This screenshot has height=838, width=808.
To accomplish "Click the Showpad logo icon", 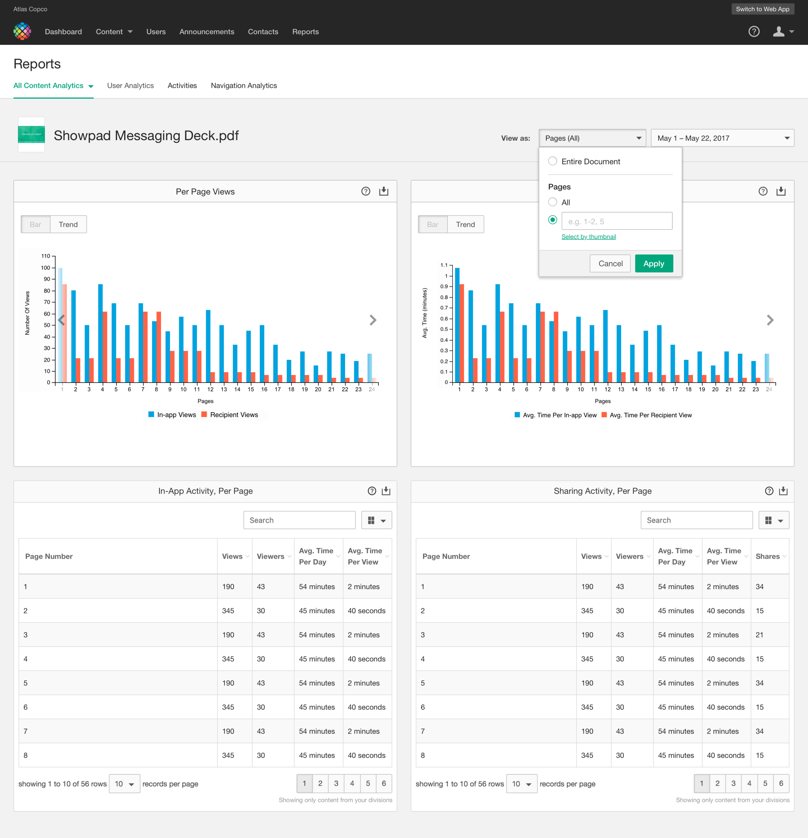I will (x=22, y=32).
